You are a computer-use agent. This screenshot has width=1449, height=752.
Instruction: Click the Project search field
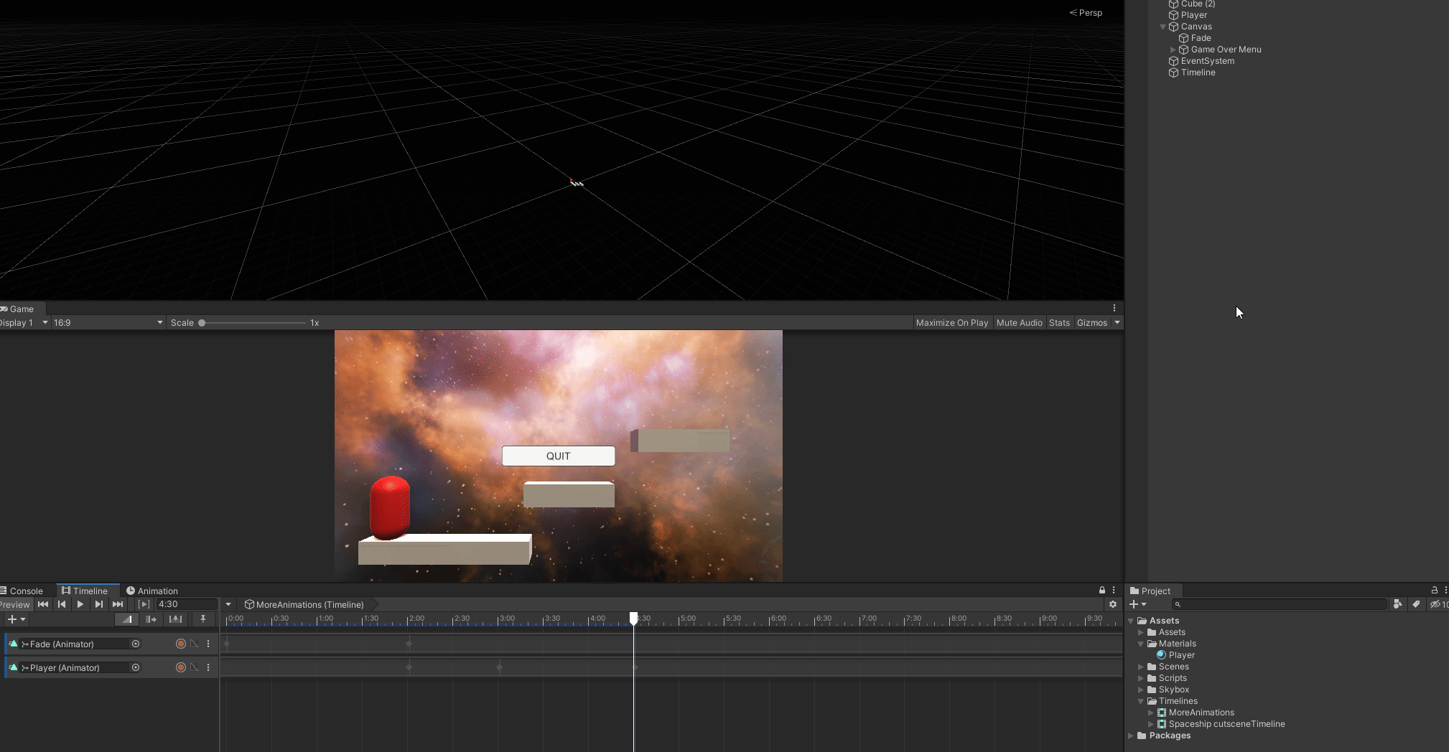click(x=1280, y=604)
